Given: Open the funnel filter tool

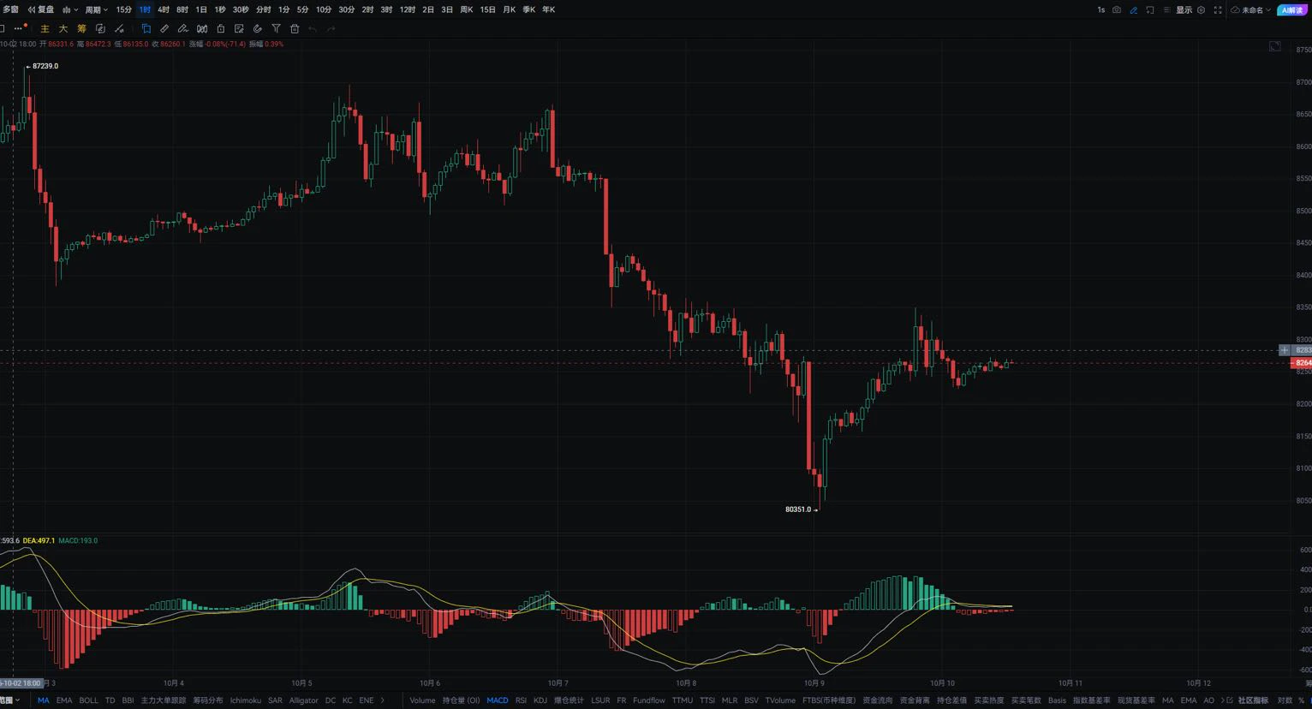Looking at the screenshot, I should 276,29.
